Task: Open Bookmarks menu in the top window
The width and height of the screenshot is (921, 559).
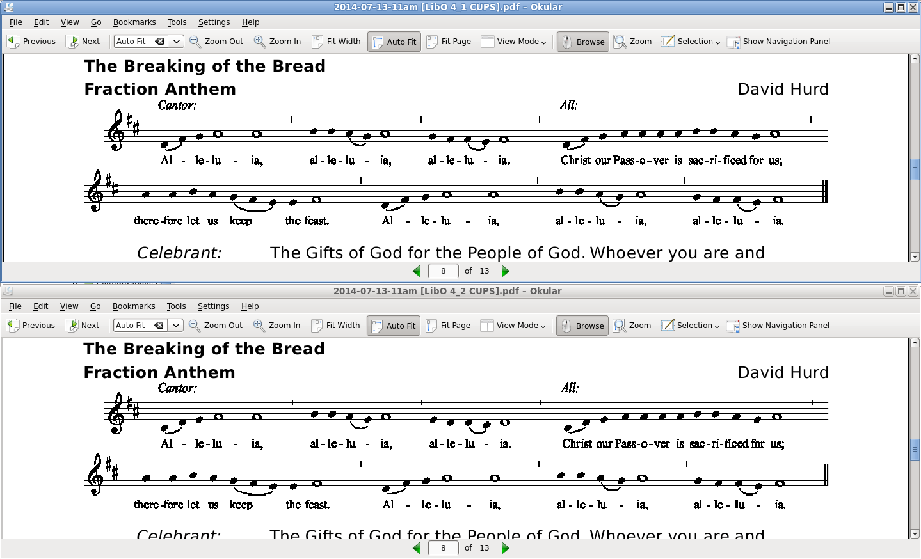Action: 134,22
